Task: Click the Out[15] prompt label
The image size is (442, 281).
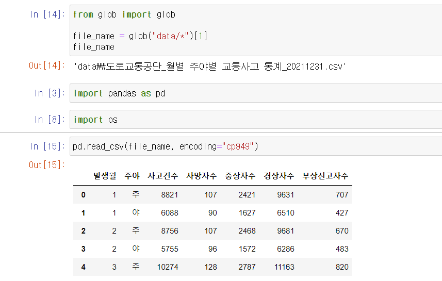Action: coord(47,165)
